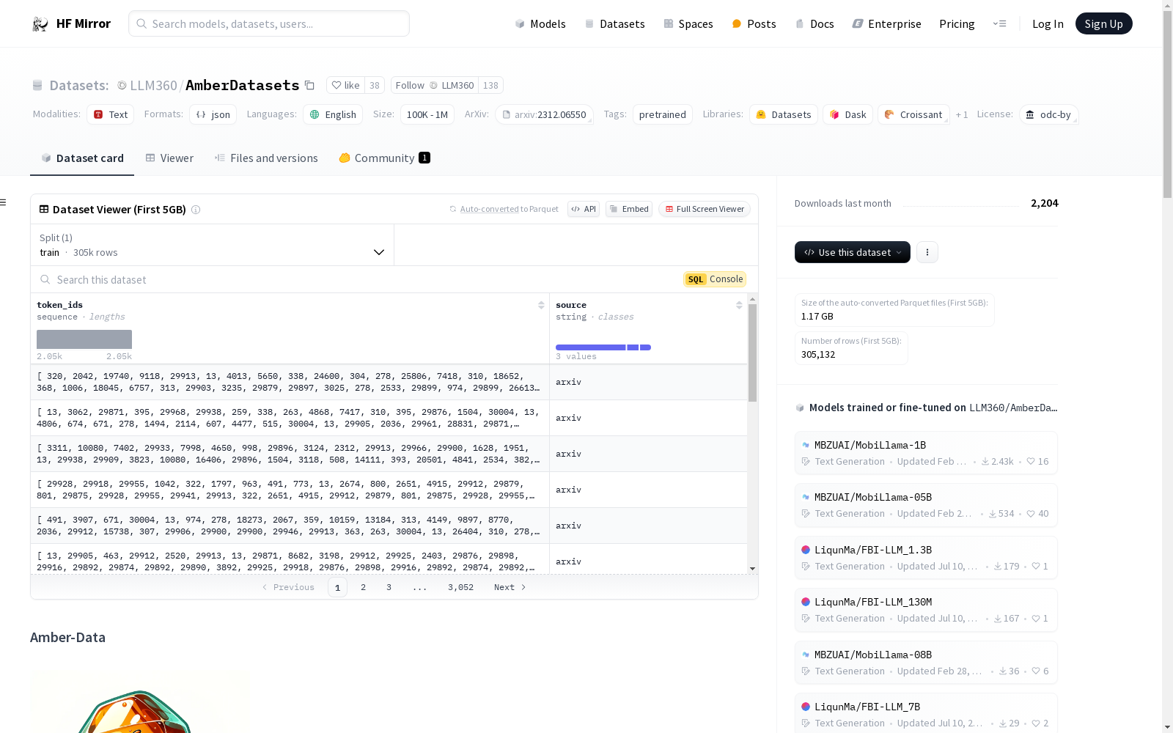Viewport: 1173px width, 733px height.
Task: Expand the train split dropdown
Action: click(x=212, y=245)
